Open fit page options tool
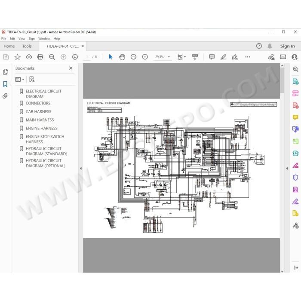The height and width of the screenshot is (301, 301). [180, 57]
